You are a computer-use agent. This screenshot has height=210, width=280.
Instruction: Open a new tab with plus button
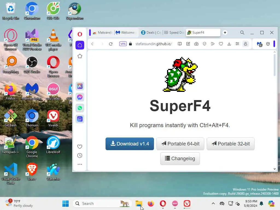click(x=225, y=33)
